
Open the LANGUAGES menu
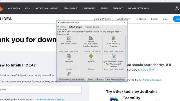[89, 8]
